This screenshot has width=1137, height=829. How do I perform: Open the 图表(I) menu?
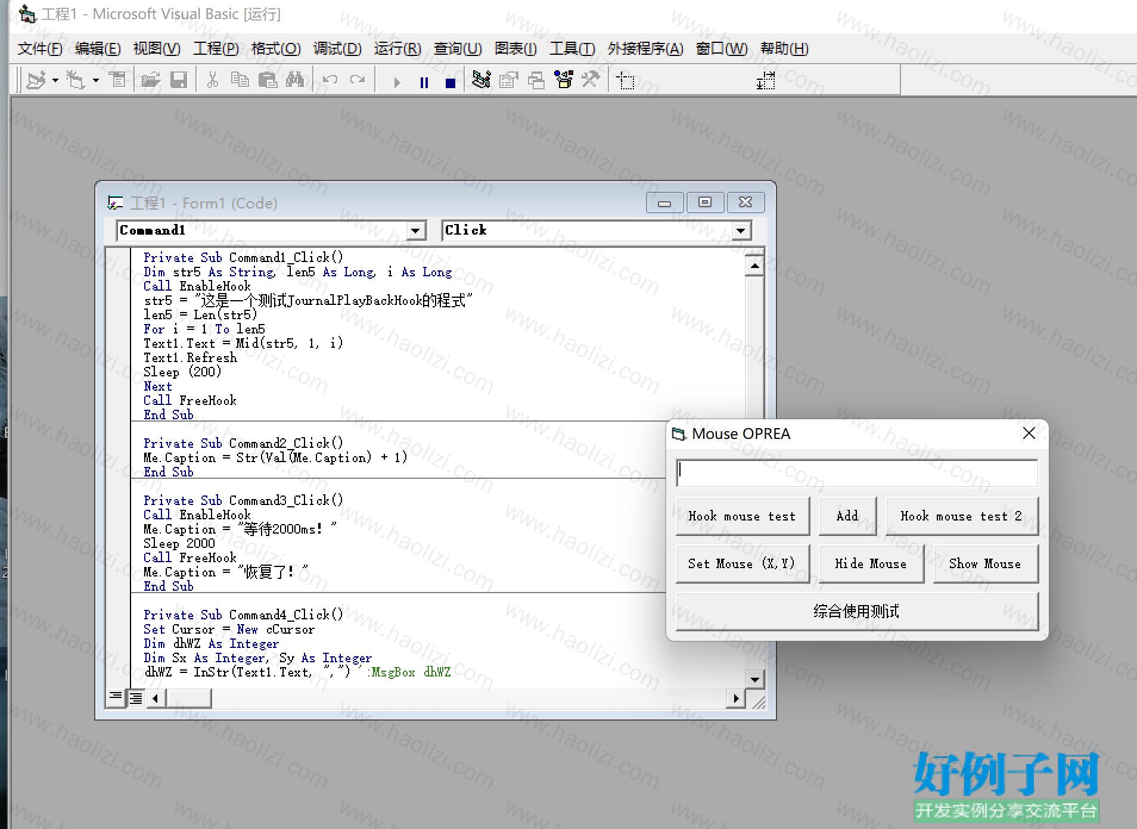(515, 49)
